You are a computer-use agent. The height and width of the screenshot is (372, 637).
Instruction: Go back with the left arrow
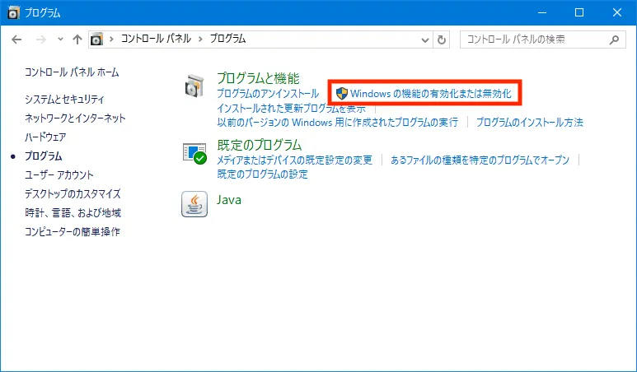coord(16,40)
